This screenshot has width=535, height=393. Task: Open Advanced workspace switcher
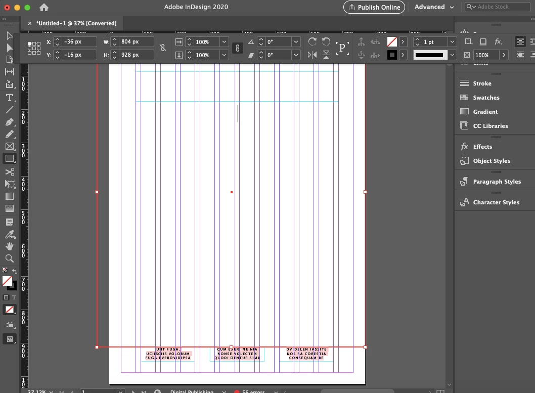coord(434,7)
